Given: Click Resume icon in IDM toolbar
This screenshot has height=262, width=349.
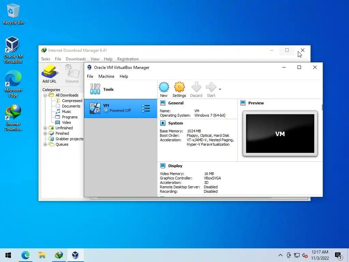Looking at the screenshot, I should 72,74.
